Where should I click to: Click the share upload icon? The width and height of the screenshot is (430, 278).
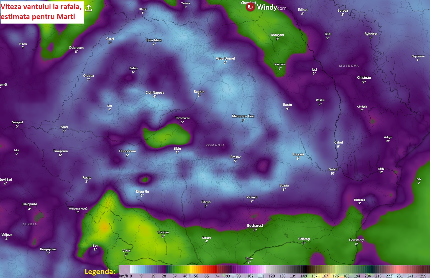(x=89, y=8)
